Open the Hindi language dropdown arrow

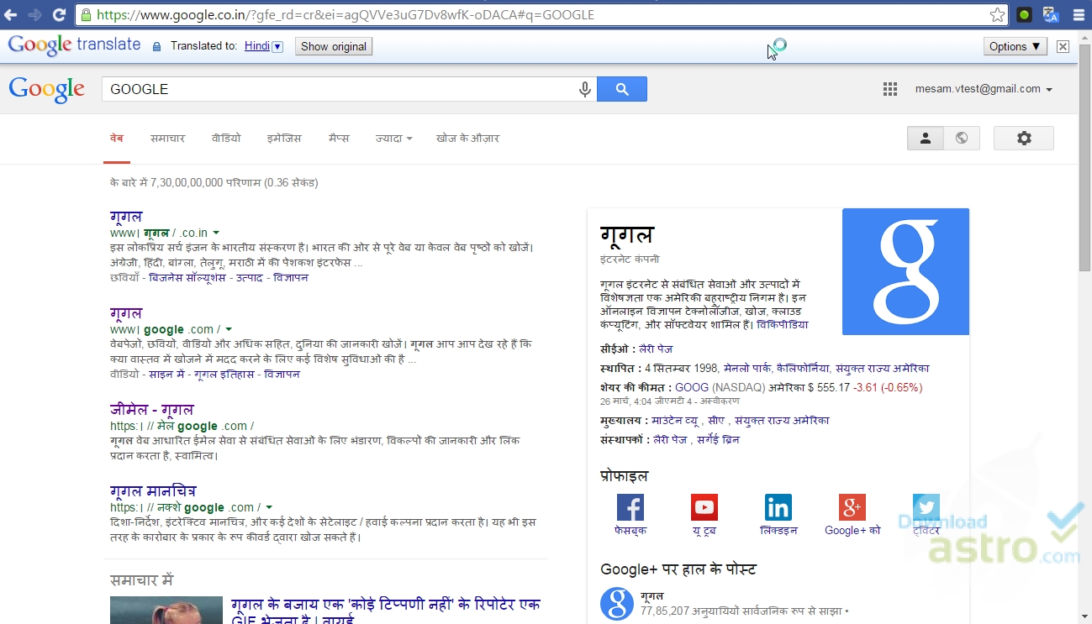[x=277, y=47]
